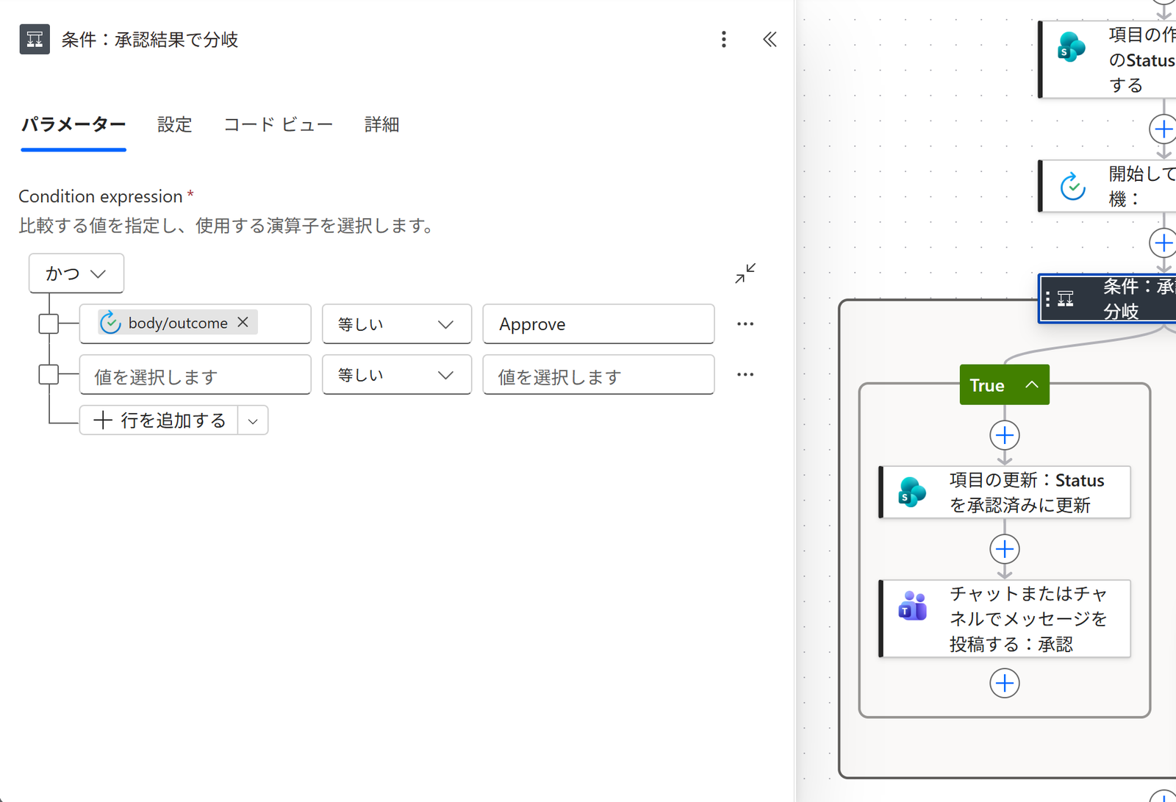Image resolution: width=1176 pixels, height=802 pixels.
Task: Check the checkbox for the empty condition row
Action: (49, 374)
